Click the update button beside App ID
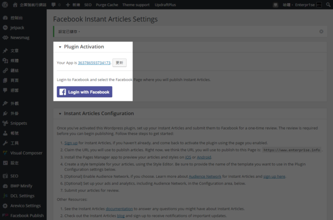 (x=119, y=62)
